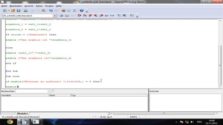Click the volume speaker tray icon

[x=192, y=122]
